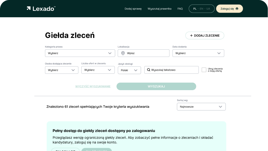Click the plus icon on Dodaj zlecenie

pos(191,36)
